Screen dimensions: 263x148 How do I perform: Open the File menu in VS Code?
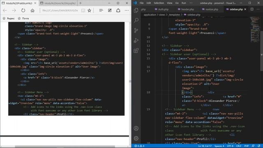[141, 3]
